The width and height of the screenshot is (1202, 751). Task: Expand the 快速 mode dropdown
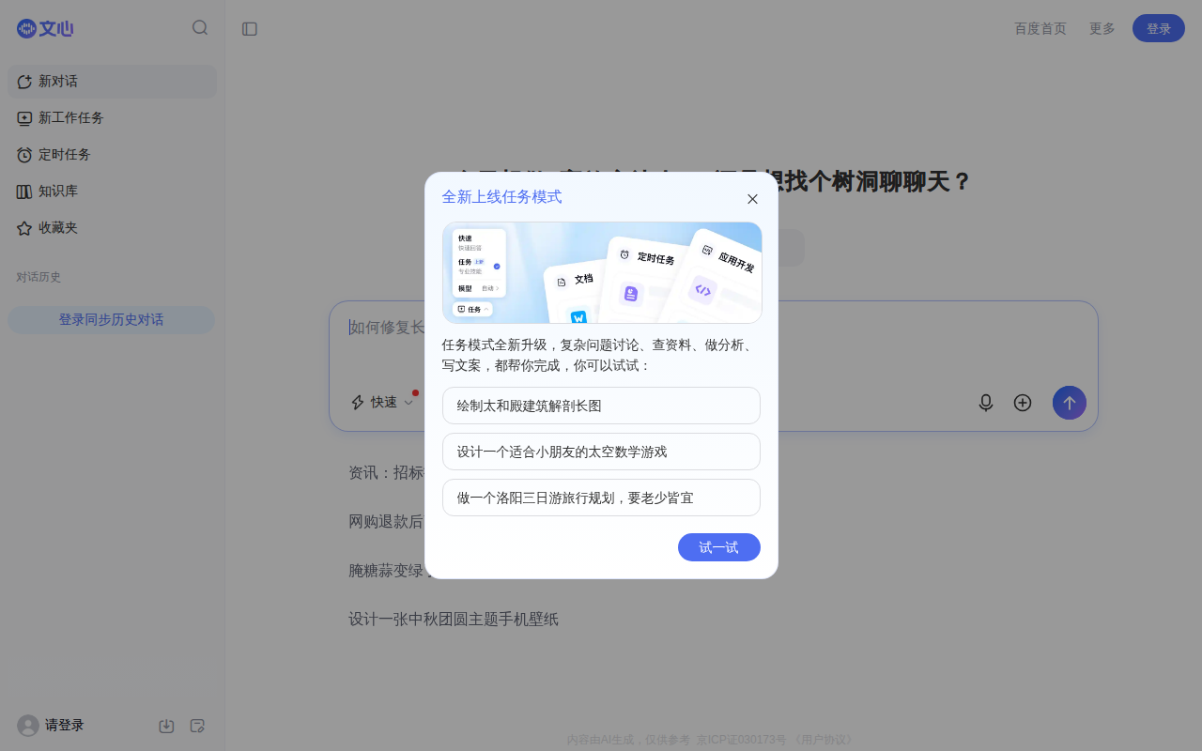[382, 403]
